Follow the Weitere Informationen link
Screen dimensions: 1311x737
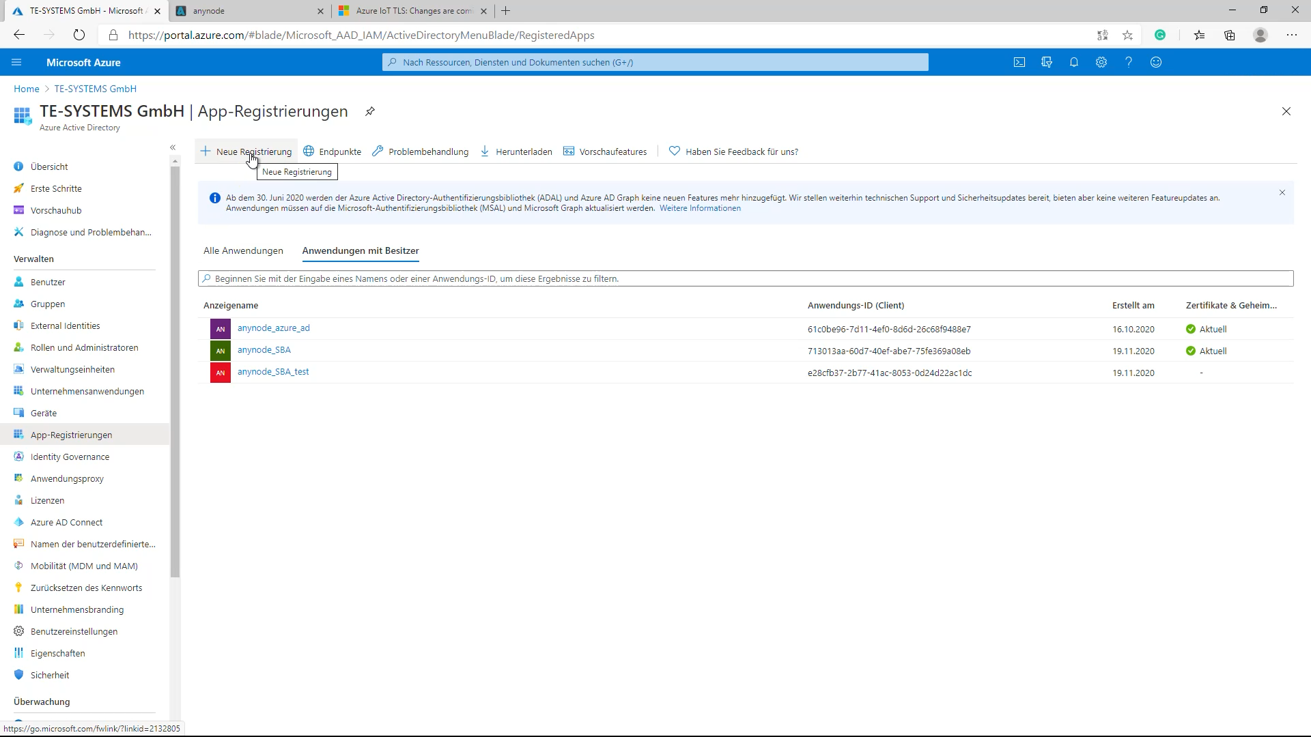700,208
